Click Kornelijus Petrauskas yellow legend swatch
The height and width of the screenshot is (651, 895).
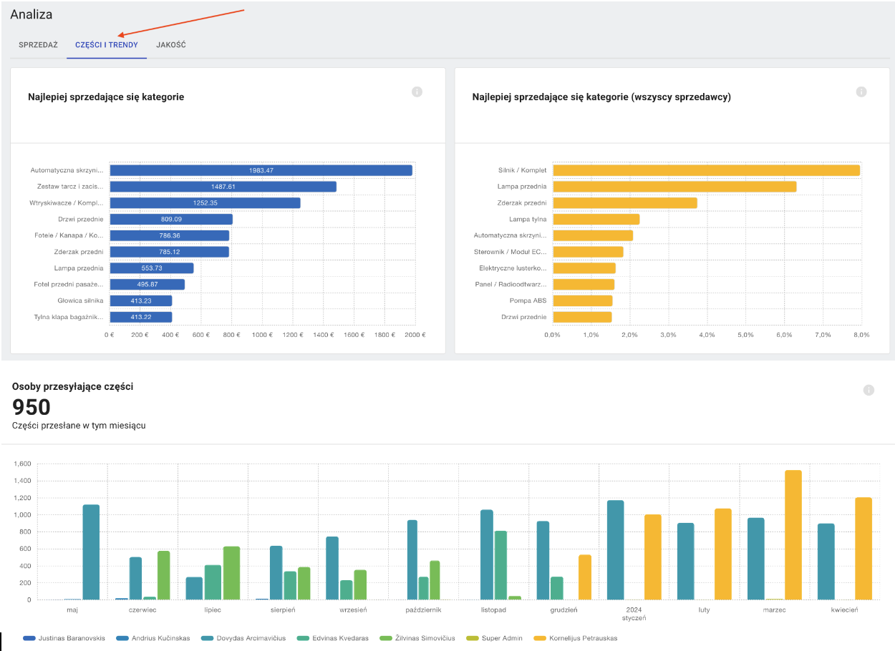pos(541,638)
